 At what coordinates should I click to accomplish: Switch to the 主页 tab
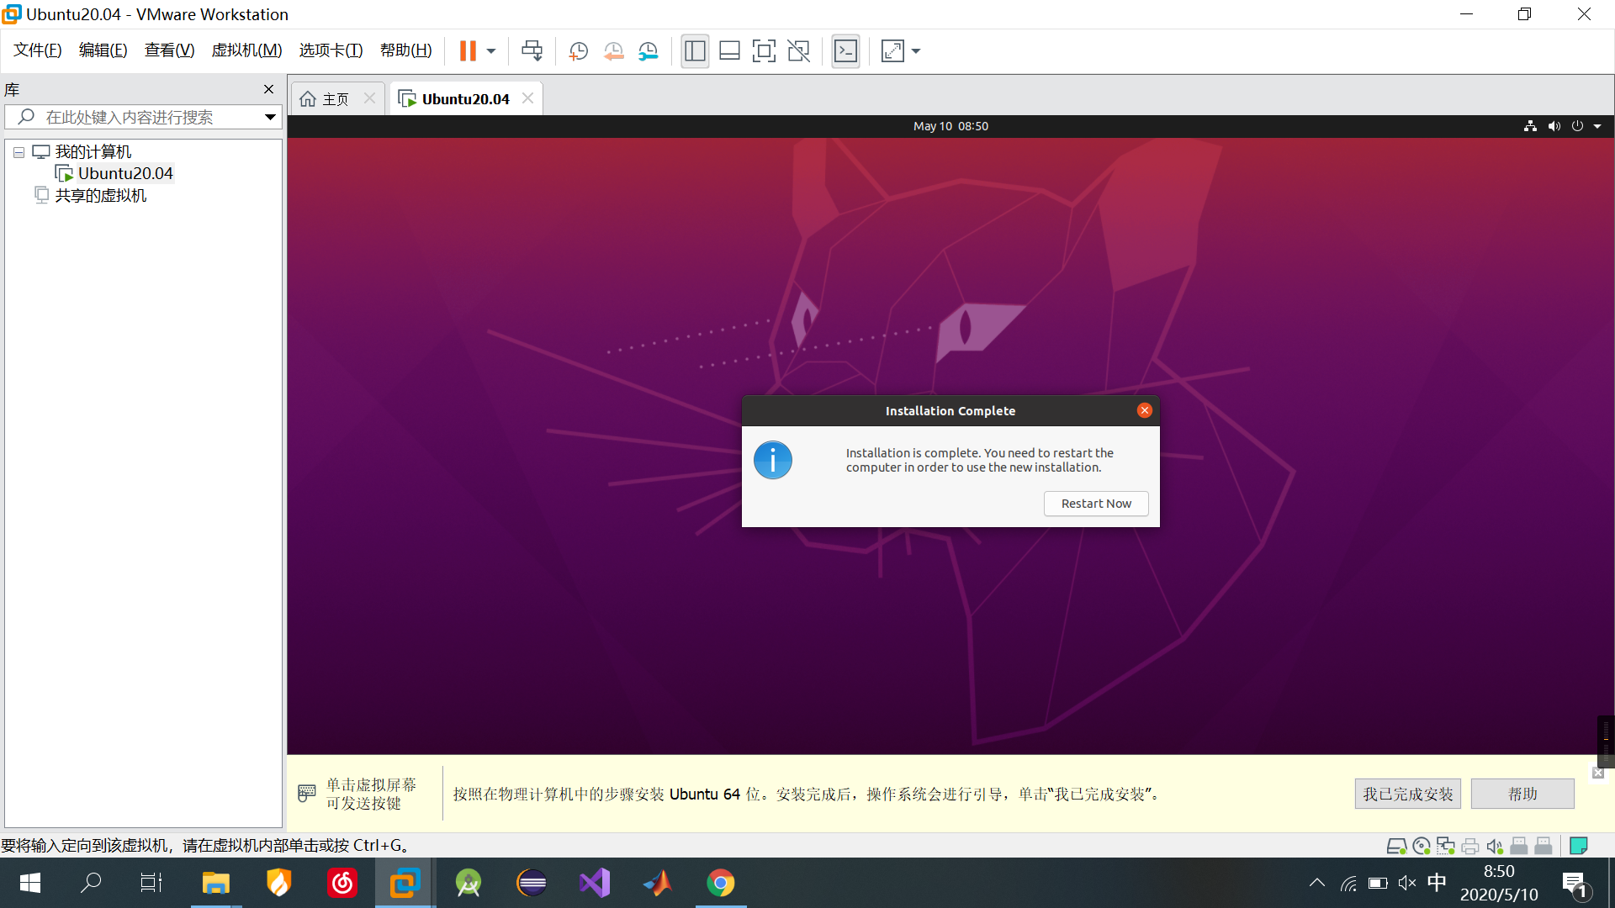[325, 99]
